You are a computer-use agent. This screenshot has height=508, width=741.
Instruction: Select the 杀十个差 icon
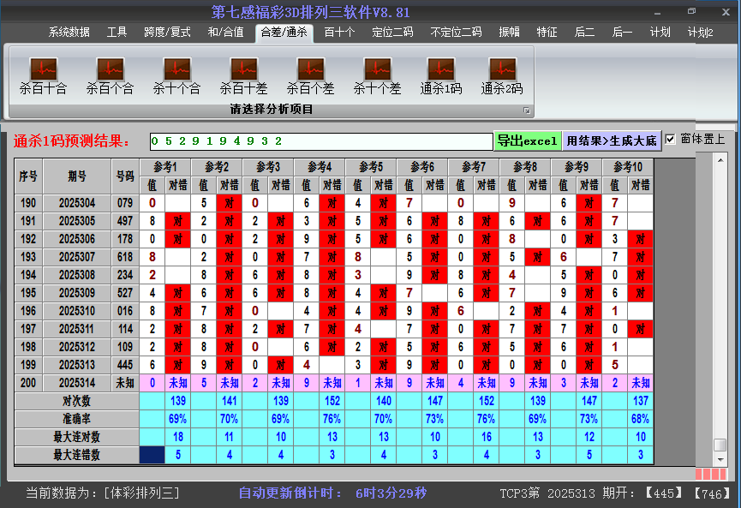click(x=377, y=69)
